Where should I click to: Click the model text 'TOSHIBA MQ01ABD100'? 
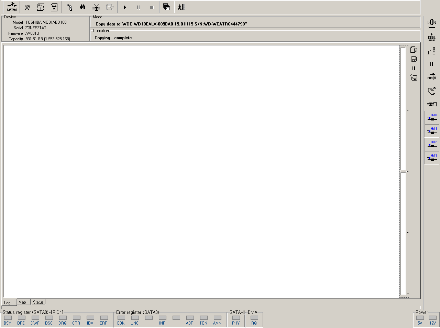click(46, 22)
